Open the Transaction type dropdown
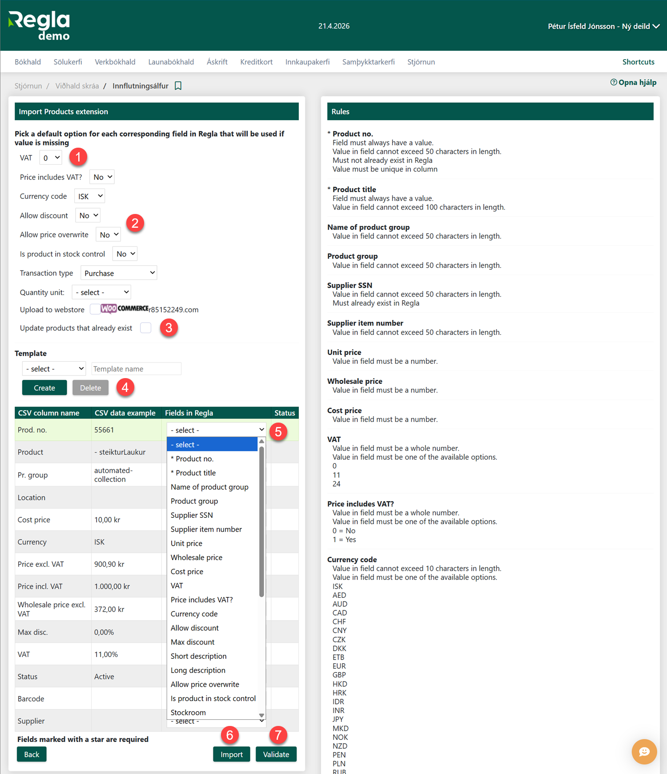 tap(119, 273)
